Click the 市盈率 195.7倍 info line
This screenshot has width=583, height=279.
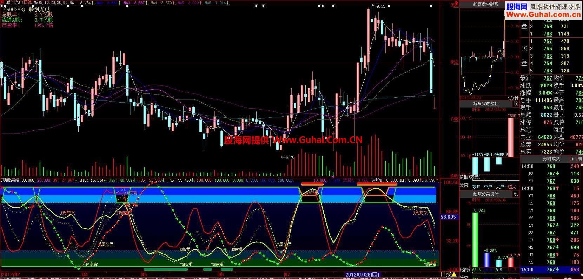(28, 25)
